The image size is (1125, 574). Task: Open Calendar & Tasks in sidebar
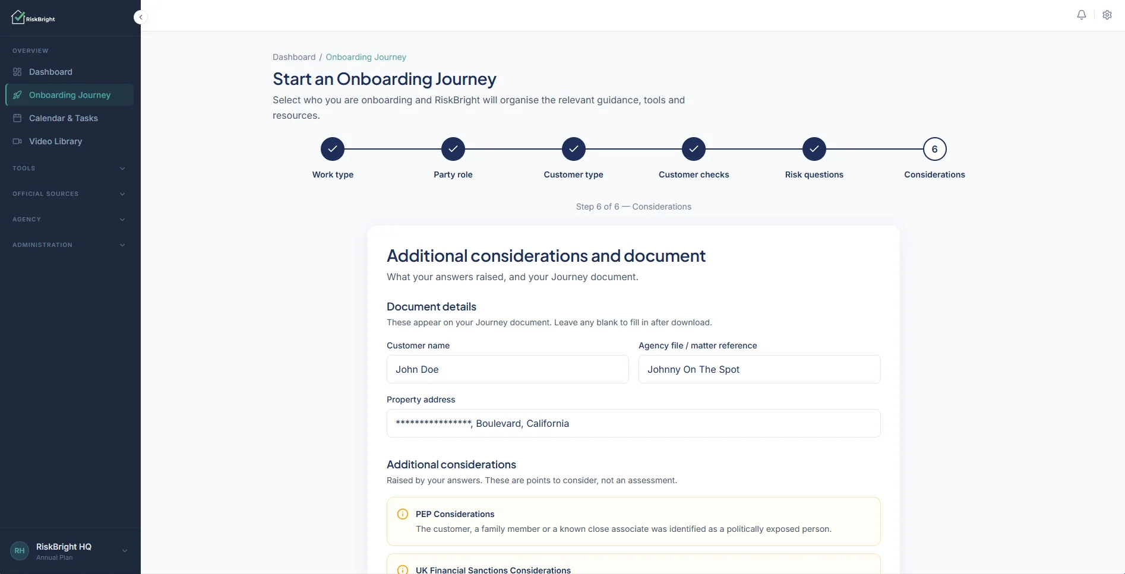click(x=70, y=118)
